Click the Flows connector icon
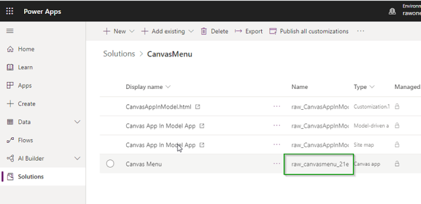The height and width of the screenshot is (204, 421). (10, 140)
